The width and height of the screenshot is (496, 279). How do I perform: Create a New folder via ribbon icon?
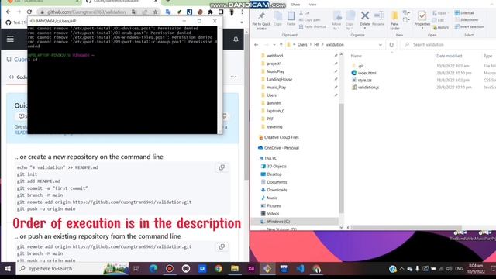(x=394, y=16)
